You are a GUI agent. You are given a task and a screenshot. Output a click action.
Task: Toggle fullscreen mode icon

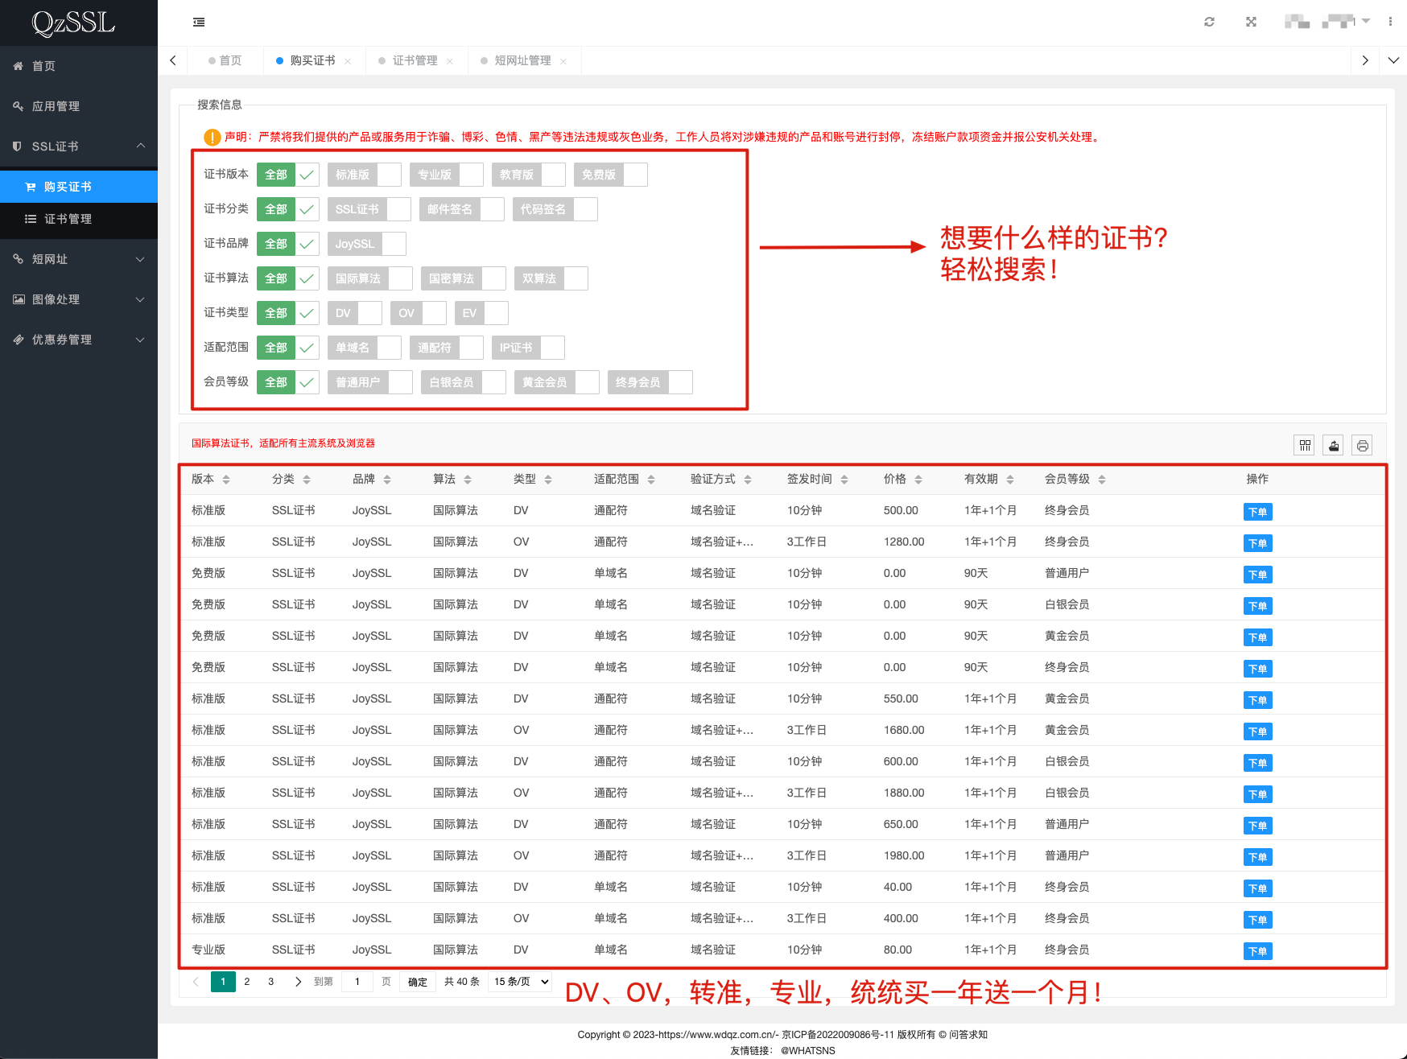[1251, 23]
